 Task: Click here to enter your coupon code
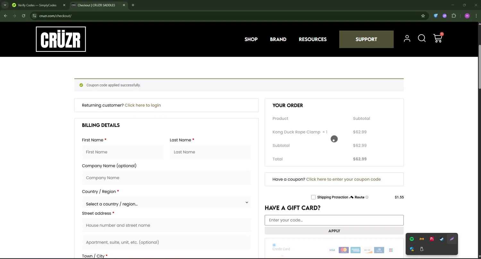tap(343, 179)
